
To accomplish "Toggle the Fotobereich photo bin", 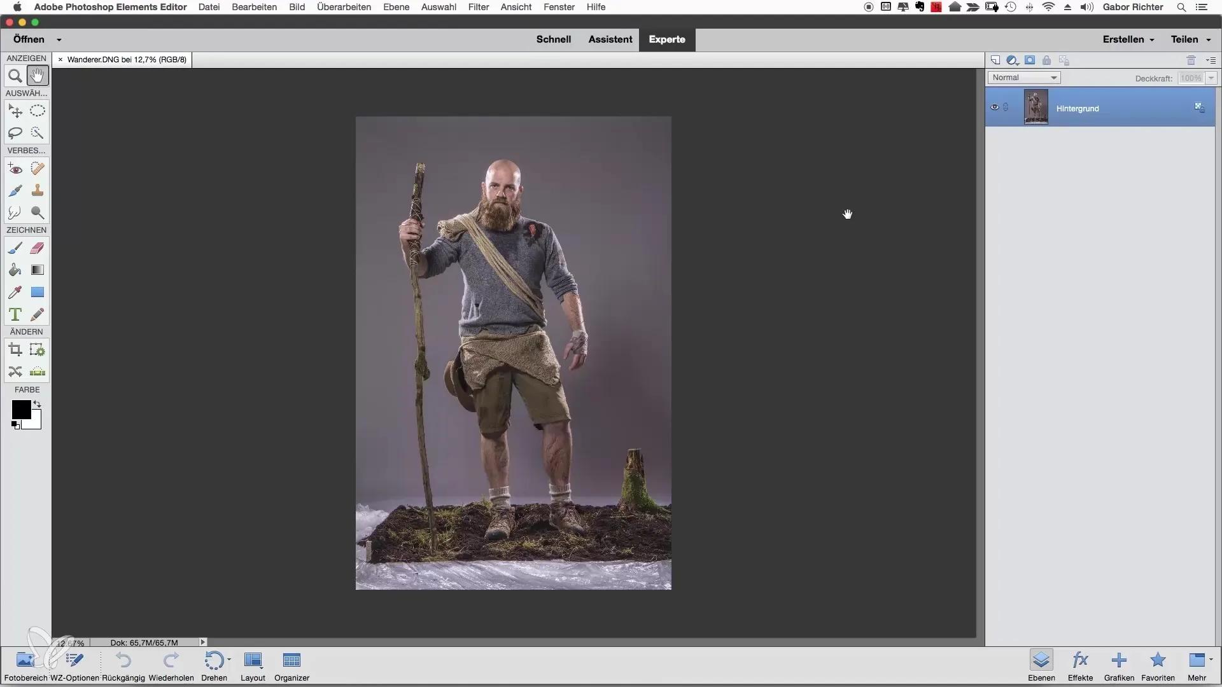I will [x=25, y=666].
